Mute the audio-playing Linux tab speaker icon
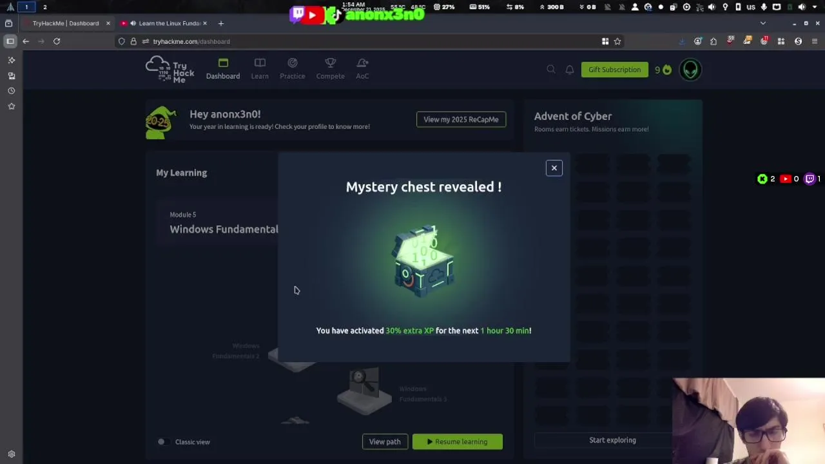This screenshot has width=825, height=464. pyautogui.click(x=133, y=23)
